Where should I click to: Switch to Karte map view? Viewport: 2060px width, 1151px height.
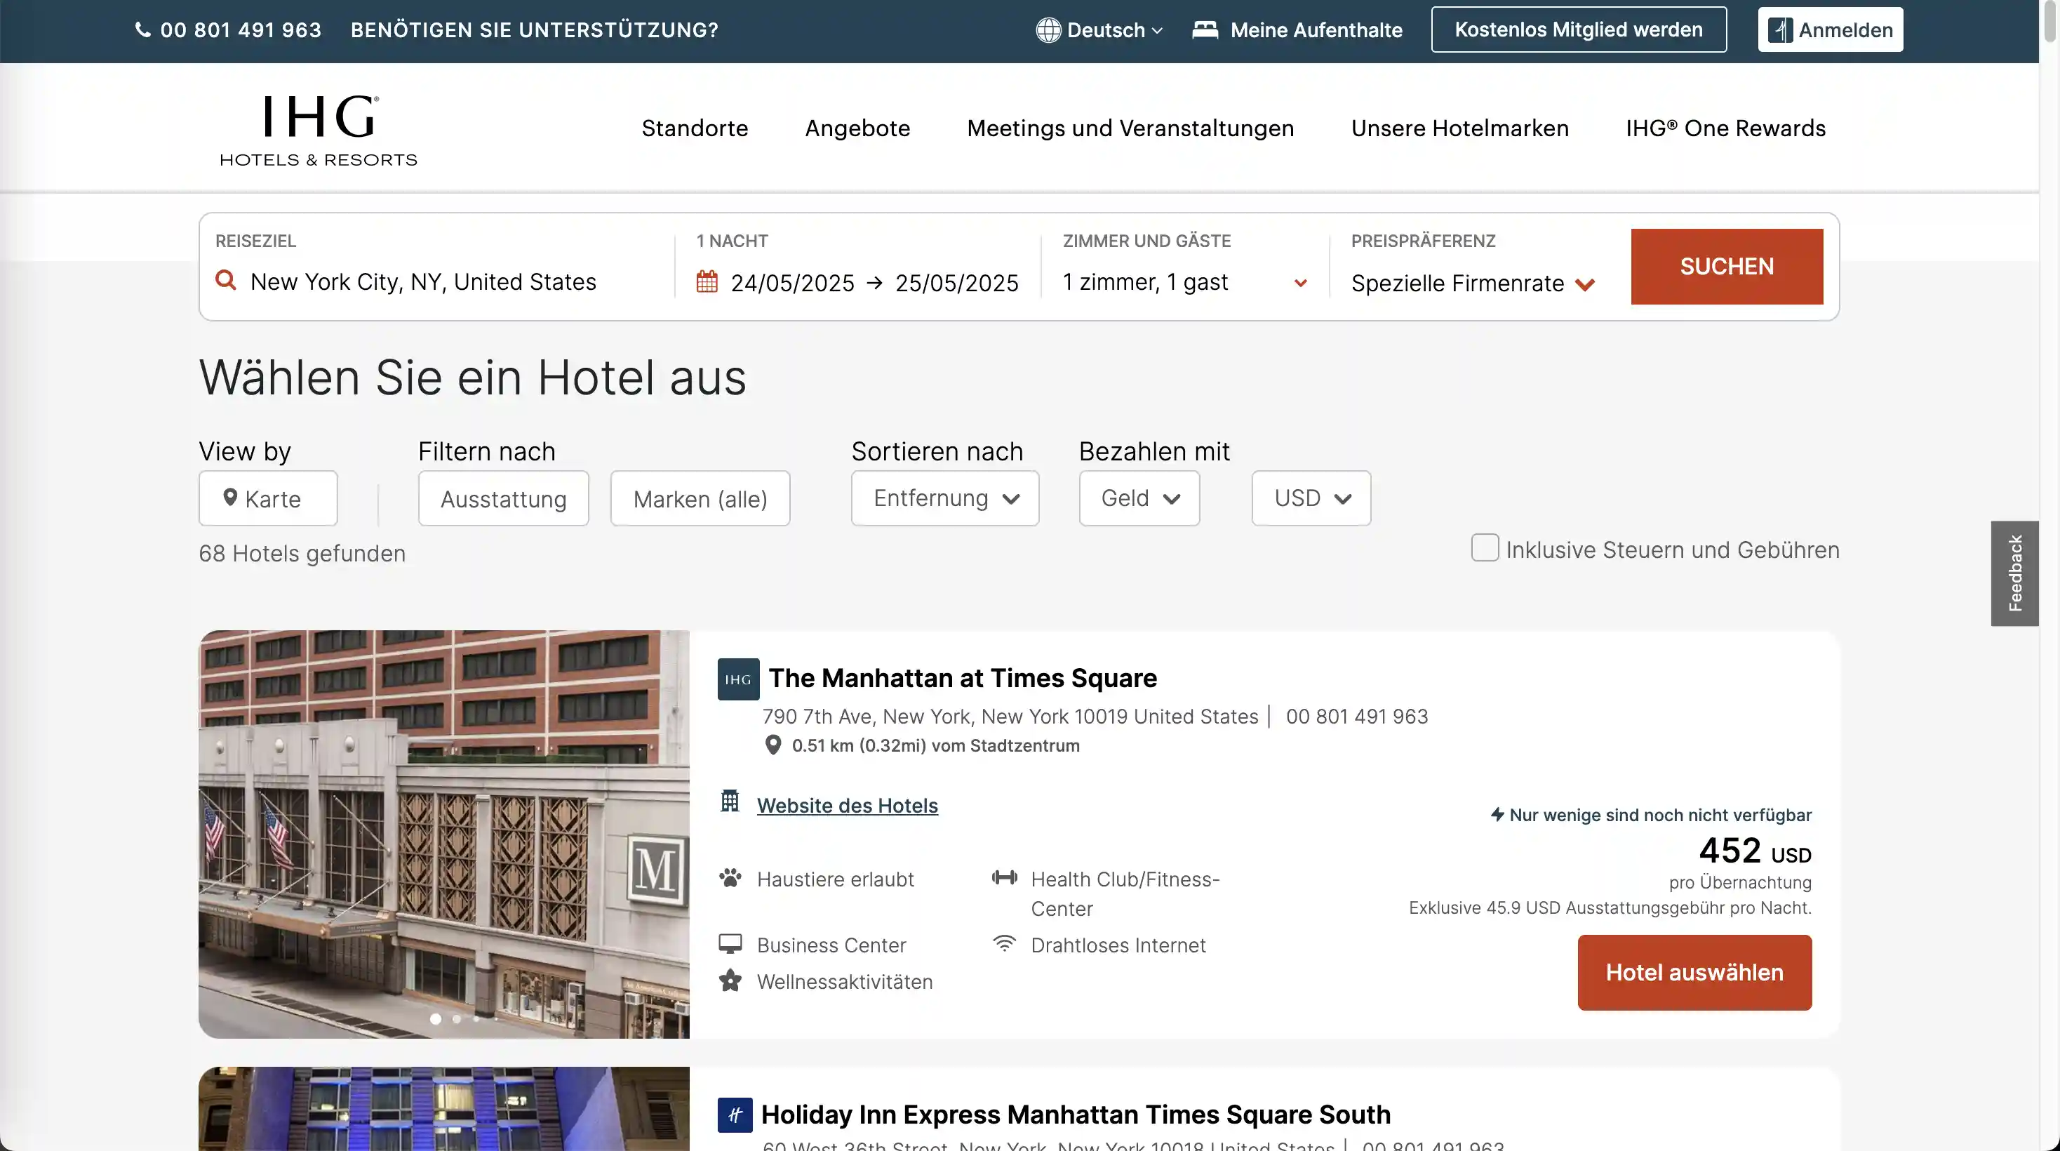[x=267, y=498]
